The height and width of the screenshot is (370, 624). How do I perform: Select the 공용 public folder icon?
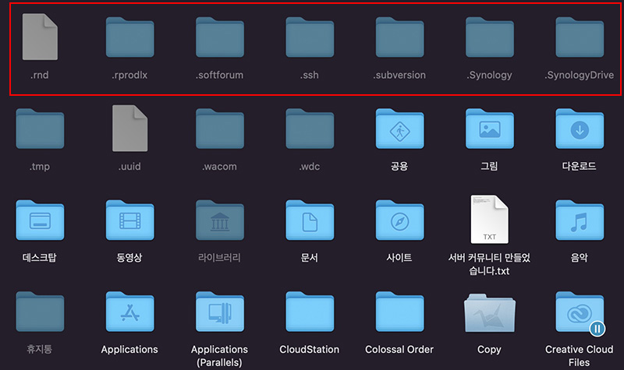(x=399, y=129)
